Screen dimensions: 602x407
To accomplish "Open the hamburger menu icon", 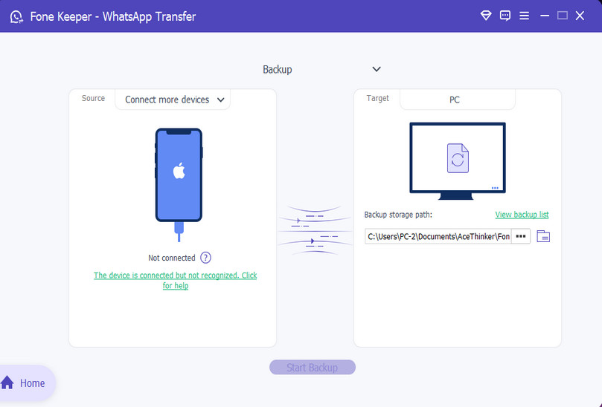I will 524,16.
